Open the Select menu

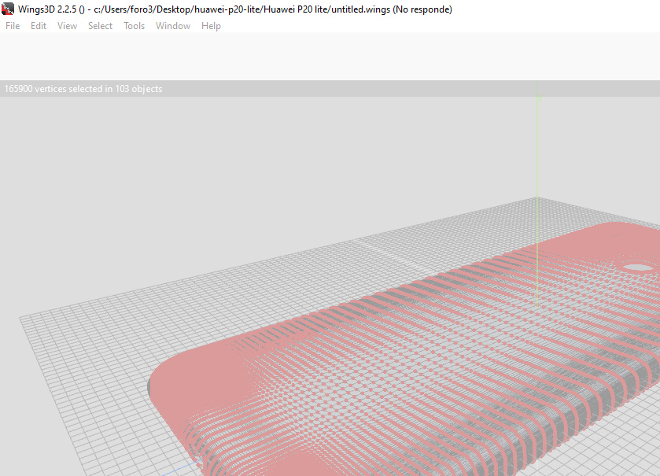click(100, 26)
